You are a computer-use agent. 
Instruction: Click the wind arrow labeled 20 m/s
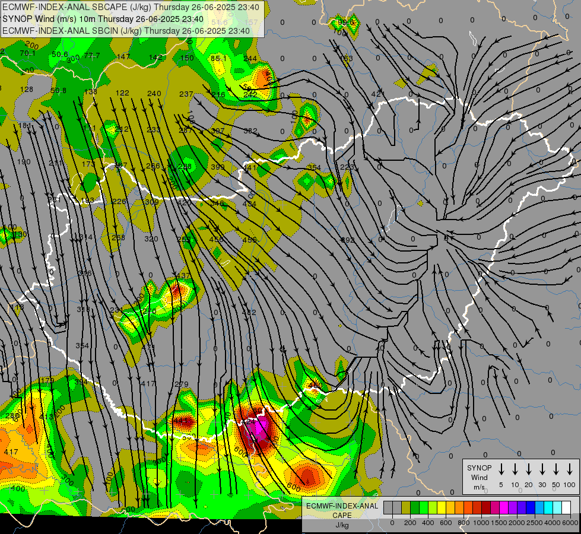point(528,469)
